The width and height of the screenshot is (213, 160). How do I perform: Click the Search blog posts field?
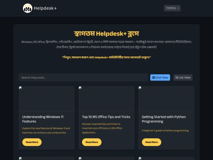tap(83, 77)
